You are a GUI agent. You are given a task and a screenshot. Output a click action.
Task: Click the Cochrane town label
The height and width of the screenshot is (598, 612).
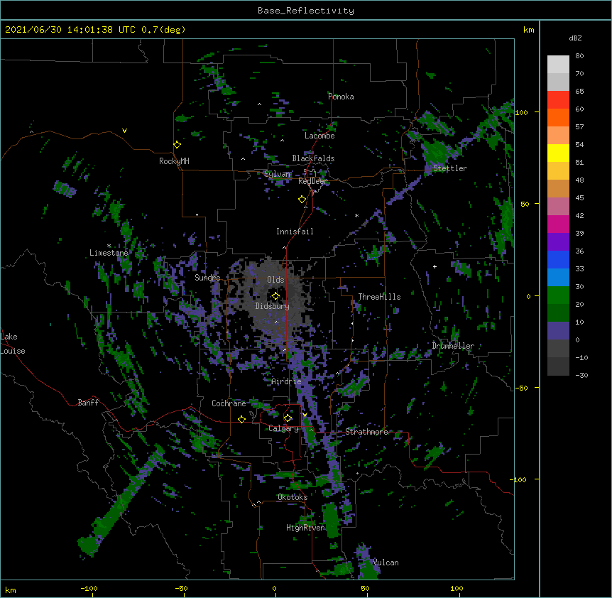point(229,403)
